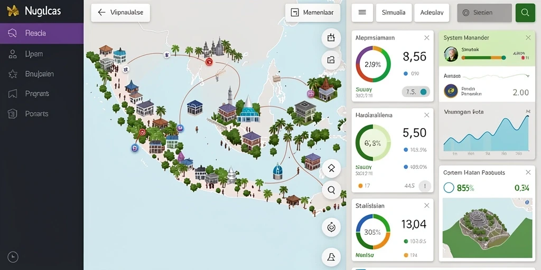The height and width of the screenshot is (270, 541).
Task: Toggle the round switch beside 445
Action: (424, 186)
